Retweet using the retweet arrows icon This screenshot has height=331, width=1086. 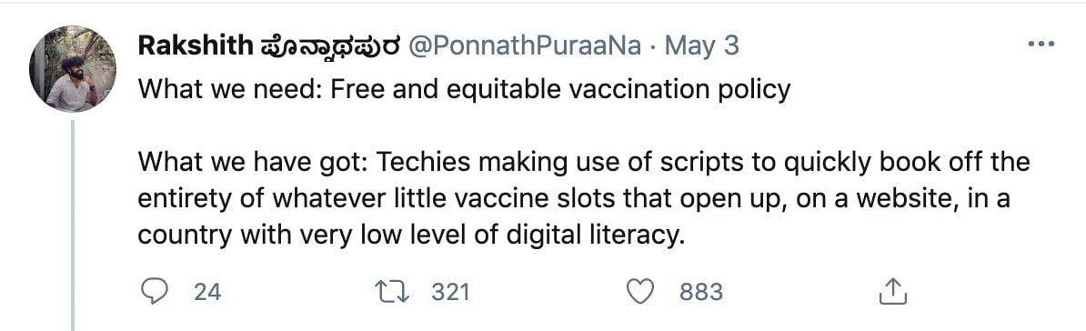coord(390,292)
